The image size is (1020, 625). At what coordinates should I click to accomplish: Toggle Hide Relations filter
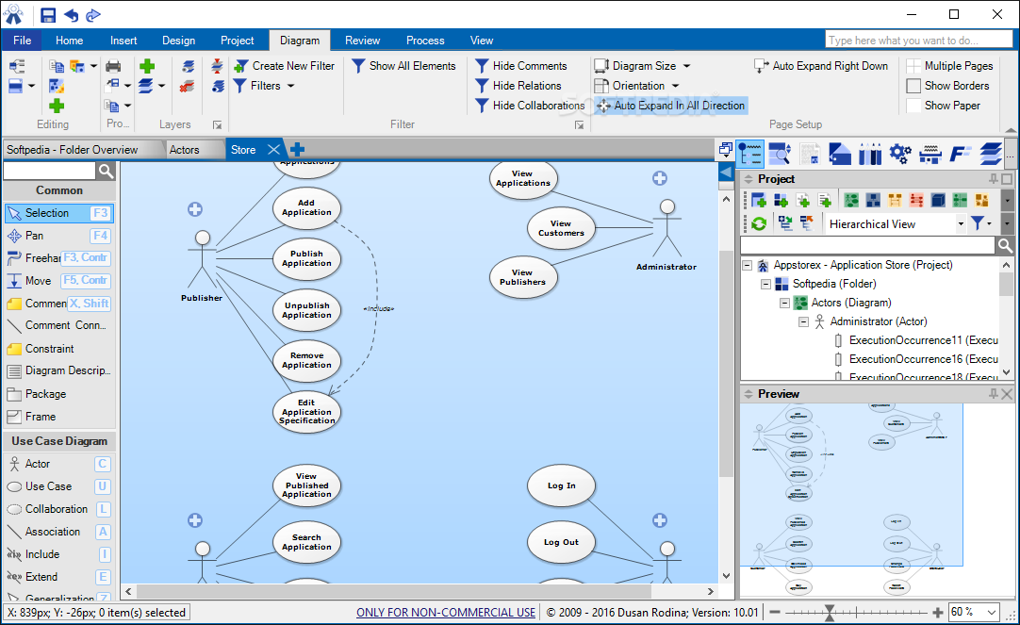[x=518, y=86]
